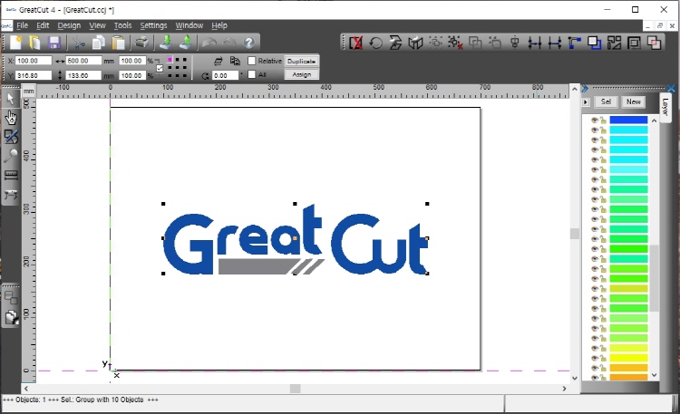Select the arrow selection tool

[x=11, y=98]
